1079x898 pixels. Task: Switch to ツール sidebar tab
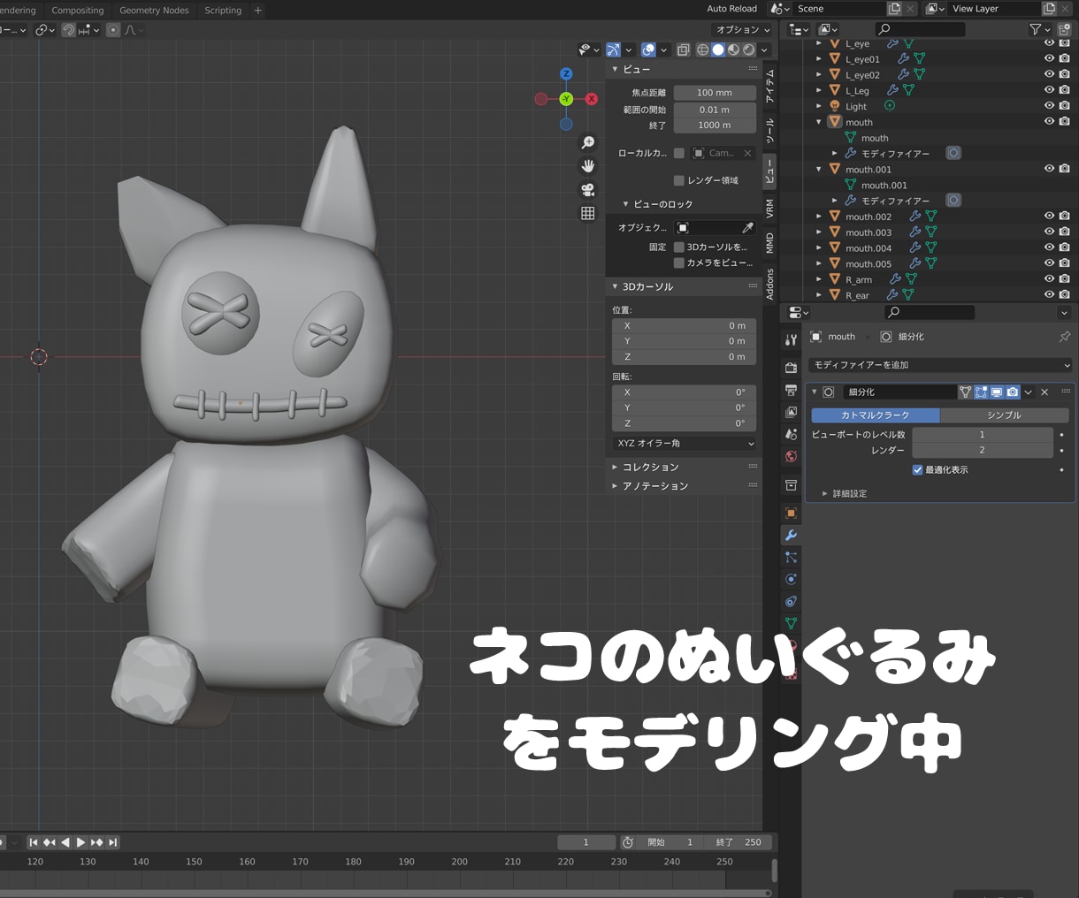pyautogui.click(x=769, y=130)
